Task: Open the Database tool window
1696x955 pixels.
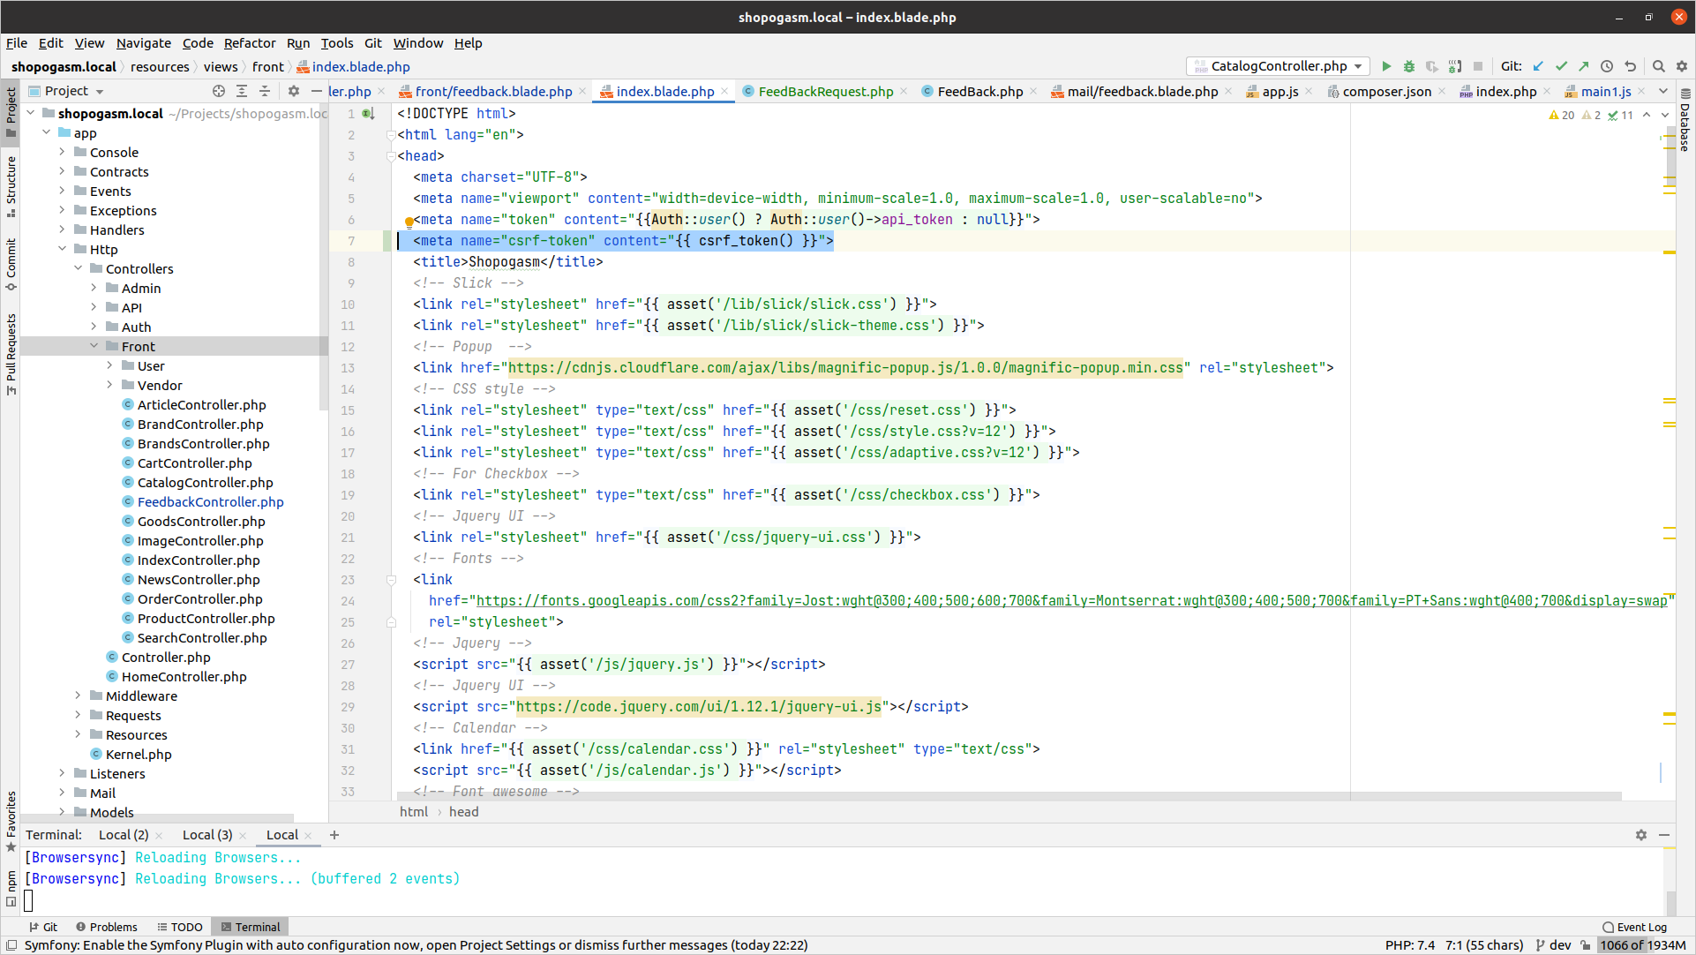Action: (x=1685, y=121)
